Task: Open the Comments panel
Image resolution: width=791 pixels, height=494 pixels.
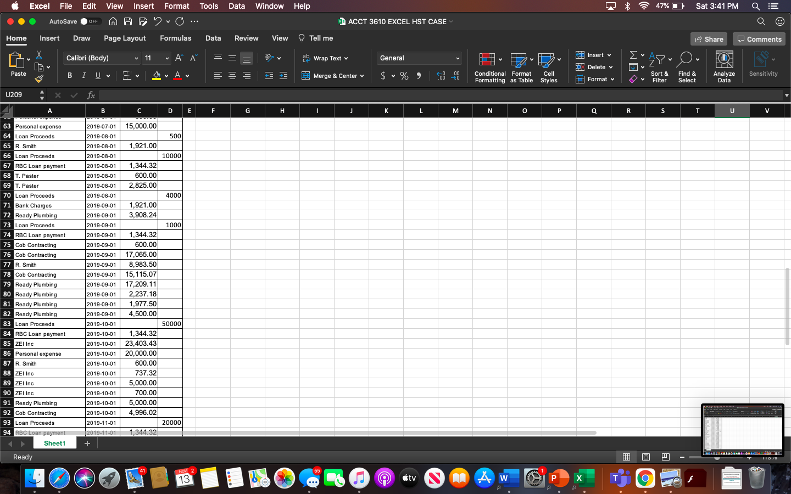Action: click(x=759, y=38)
